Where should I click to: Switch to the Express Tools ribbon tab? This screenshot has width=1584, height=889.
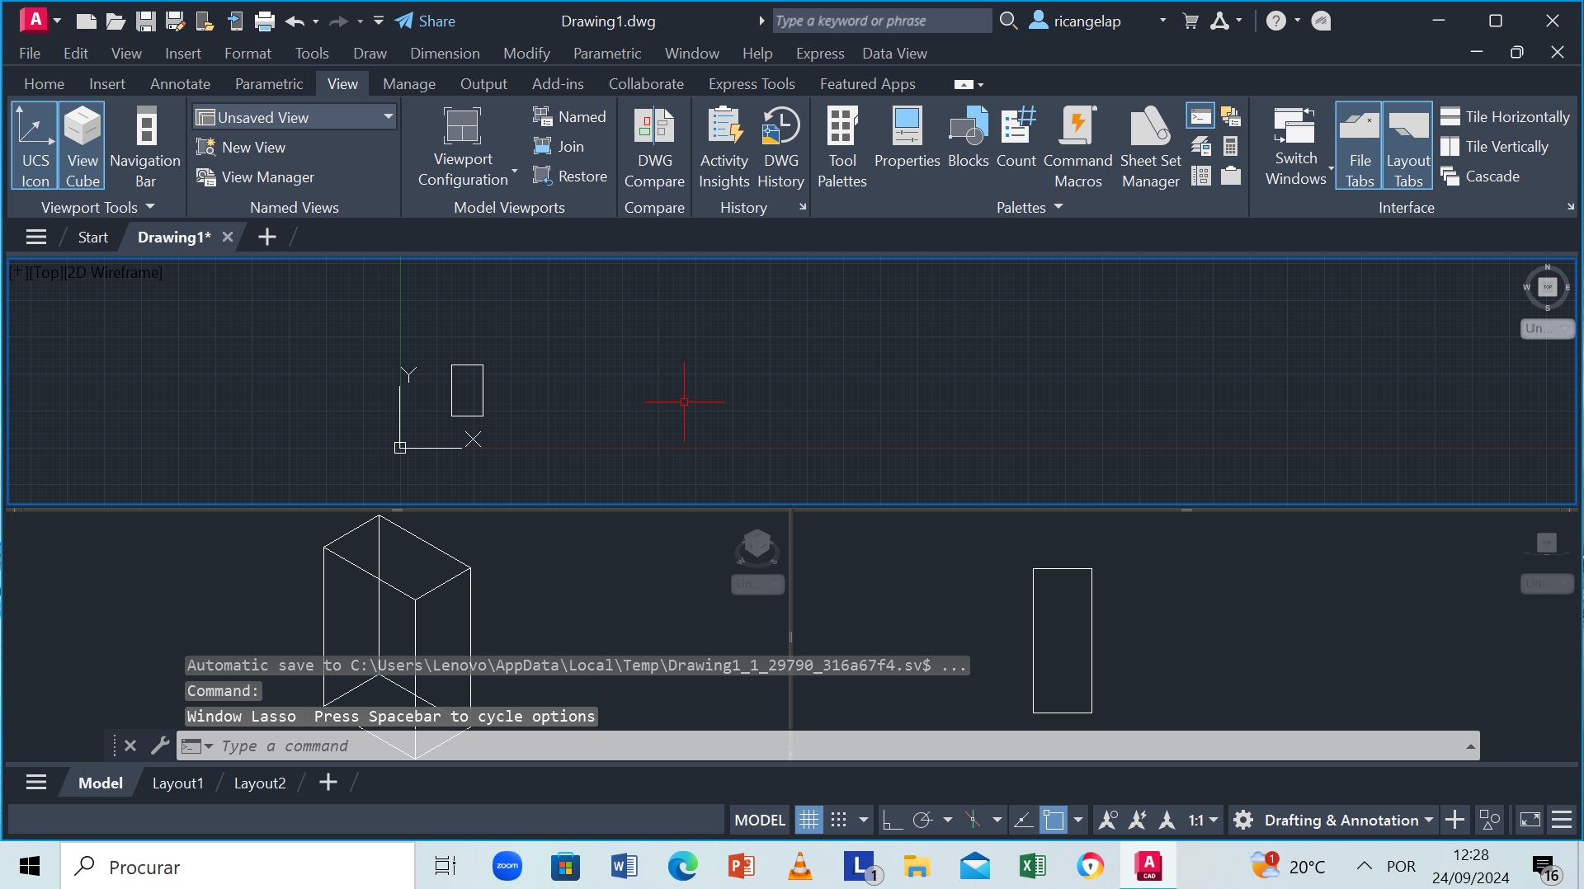752,83
